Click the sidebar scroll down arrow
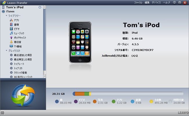This screenshot has width=189, height=116. (x=44, y=76)
